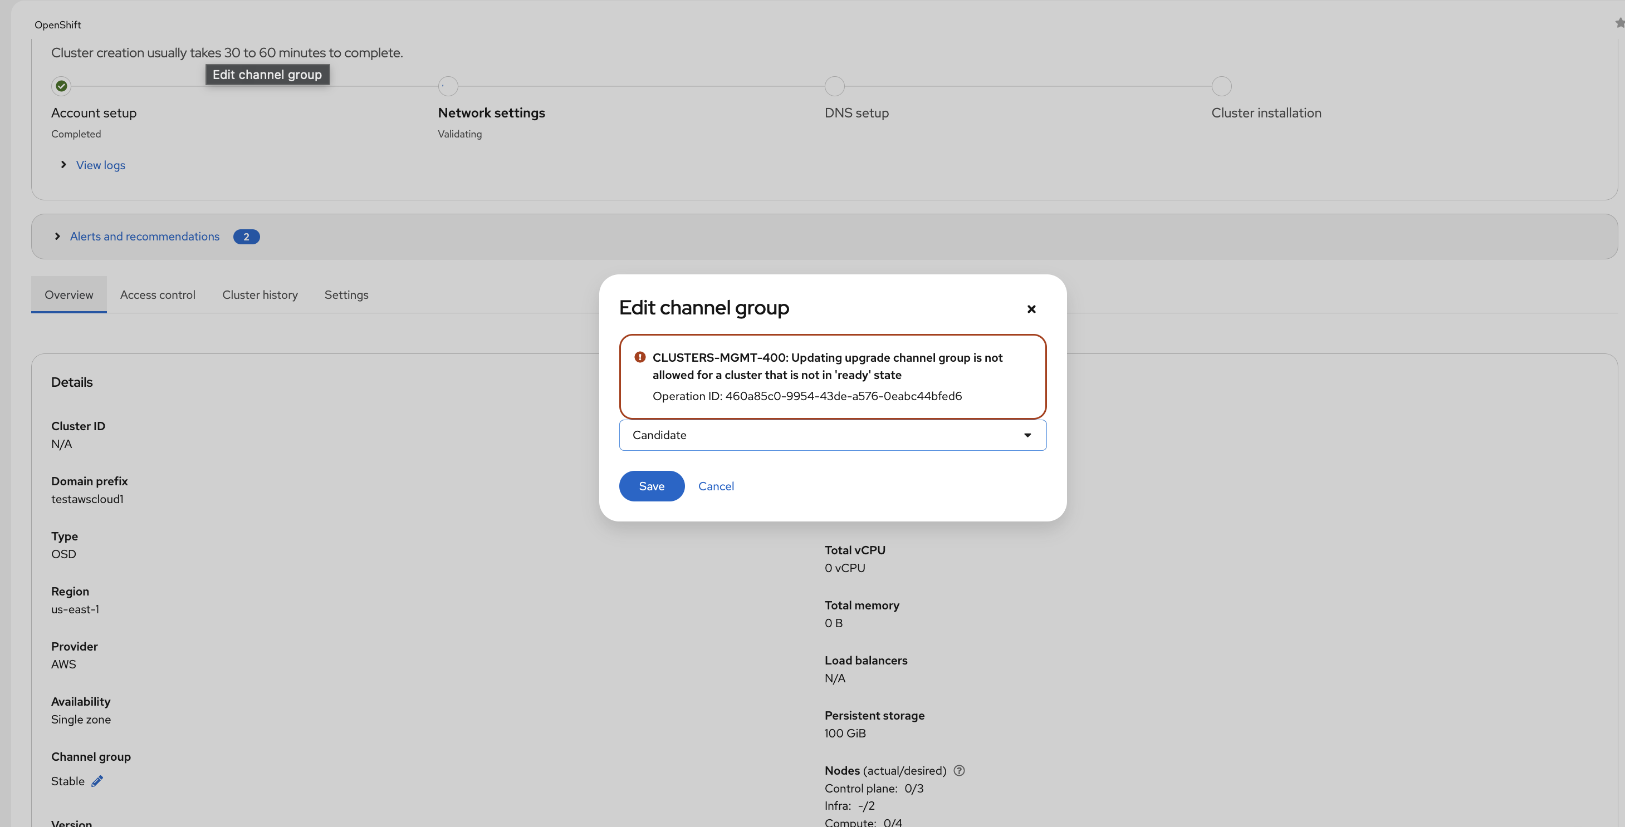Click the DNS setup step circle
Image resolution: width=1625 pixels, height=827 pixels.
[834, 86]
